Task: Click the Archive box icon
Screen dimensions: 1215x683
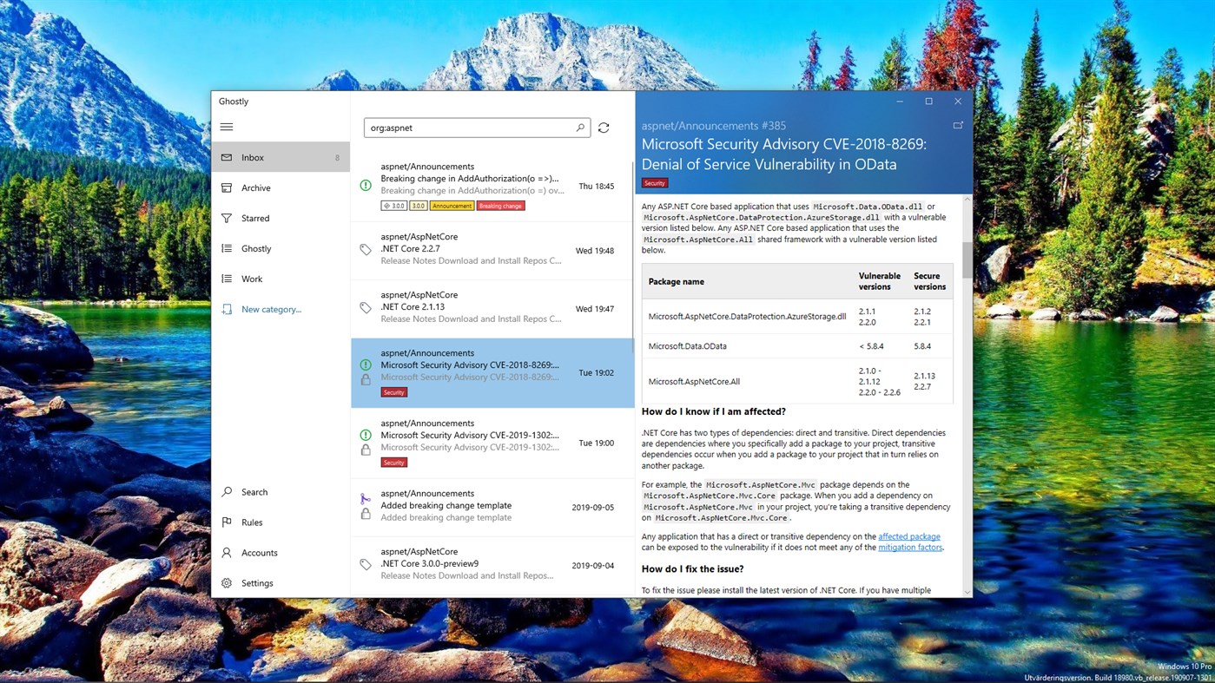Action: (x=227, y=187)
